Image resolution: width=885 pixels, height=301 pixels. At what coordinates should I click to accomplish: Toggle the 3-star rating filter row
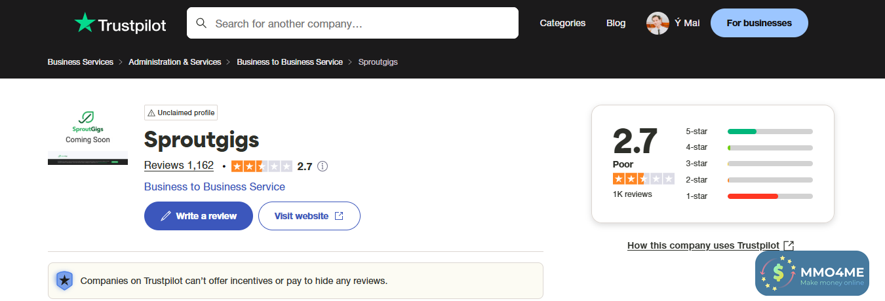(749, 164)
